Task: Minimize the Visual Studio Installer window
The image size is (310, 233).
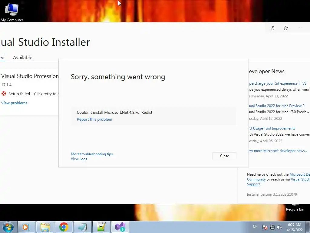Action: pyautogui.click(x=300, y=28)
